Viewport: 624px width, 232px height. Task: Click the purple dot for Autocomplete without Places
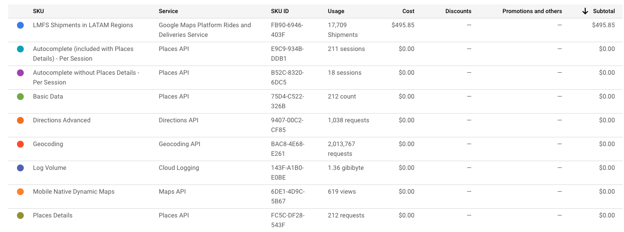coord(20,73)
